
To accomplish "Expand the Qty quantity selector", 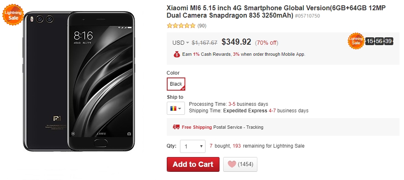I will [192, 146].
